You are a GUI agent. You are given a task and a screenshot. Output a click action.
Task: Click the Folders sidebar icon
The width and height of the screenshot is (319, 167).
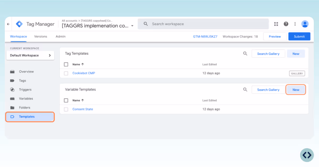[x=12, y=108]
